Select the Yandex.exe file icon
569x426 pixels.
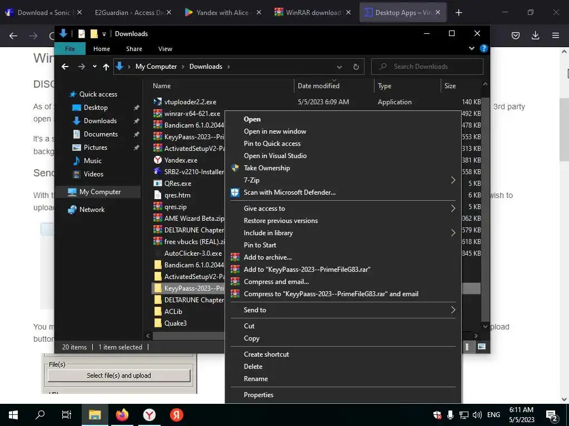coord(157,160)
